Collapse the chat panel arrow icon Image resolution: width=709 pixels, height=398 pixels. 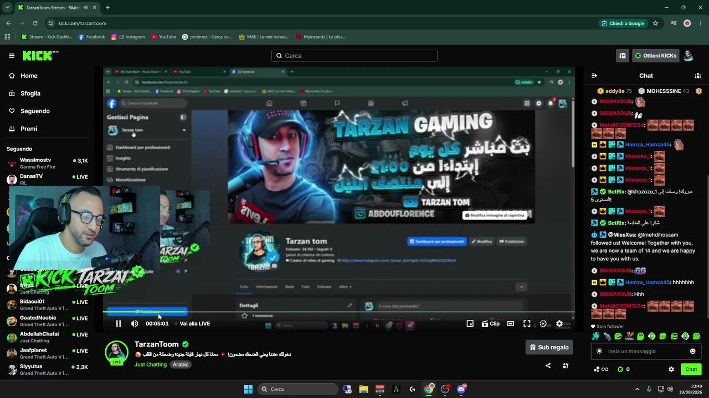(594, 76)
